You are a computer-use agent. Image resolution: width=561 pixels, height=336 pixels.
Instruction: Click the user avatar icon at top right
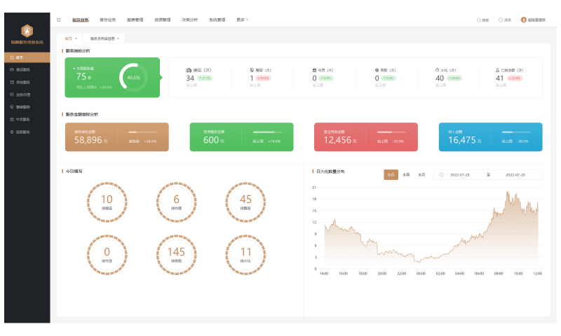click(523, 20)
